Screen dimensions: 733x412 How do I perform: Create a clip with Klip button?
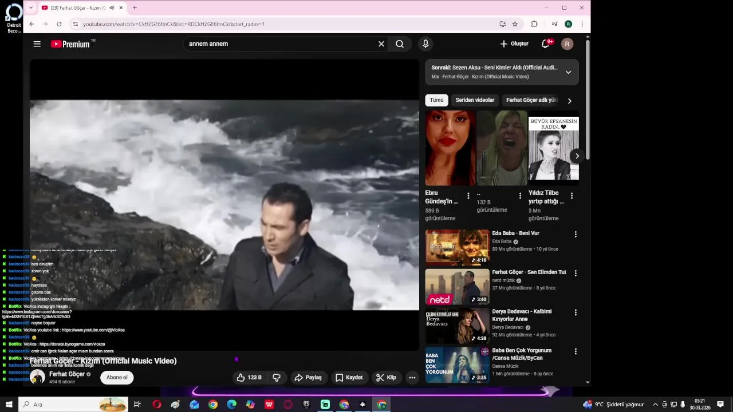click(387, 378)
